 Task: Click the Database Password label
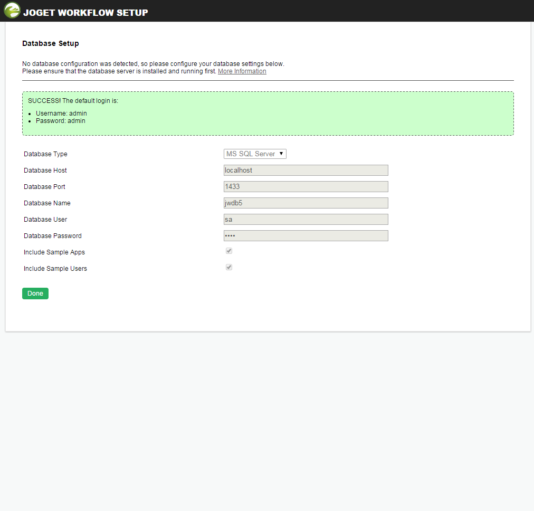tap(53, 236)
